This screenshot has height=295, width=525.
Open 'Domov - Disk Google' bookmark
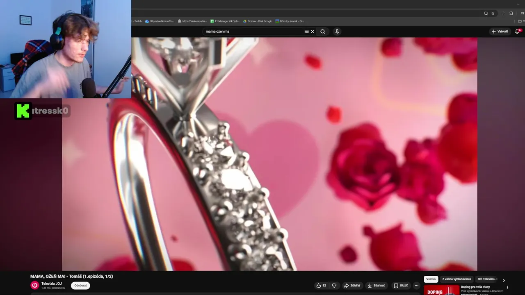258,21
